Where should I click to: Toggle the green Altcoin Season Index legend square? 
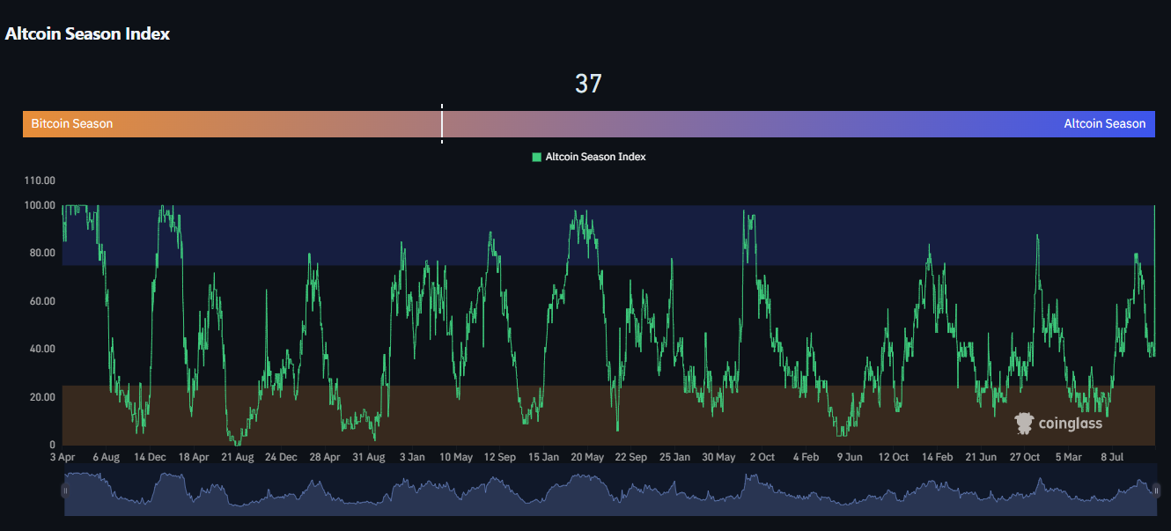click(x=537, y=157)
